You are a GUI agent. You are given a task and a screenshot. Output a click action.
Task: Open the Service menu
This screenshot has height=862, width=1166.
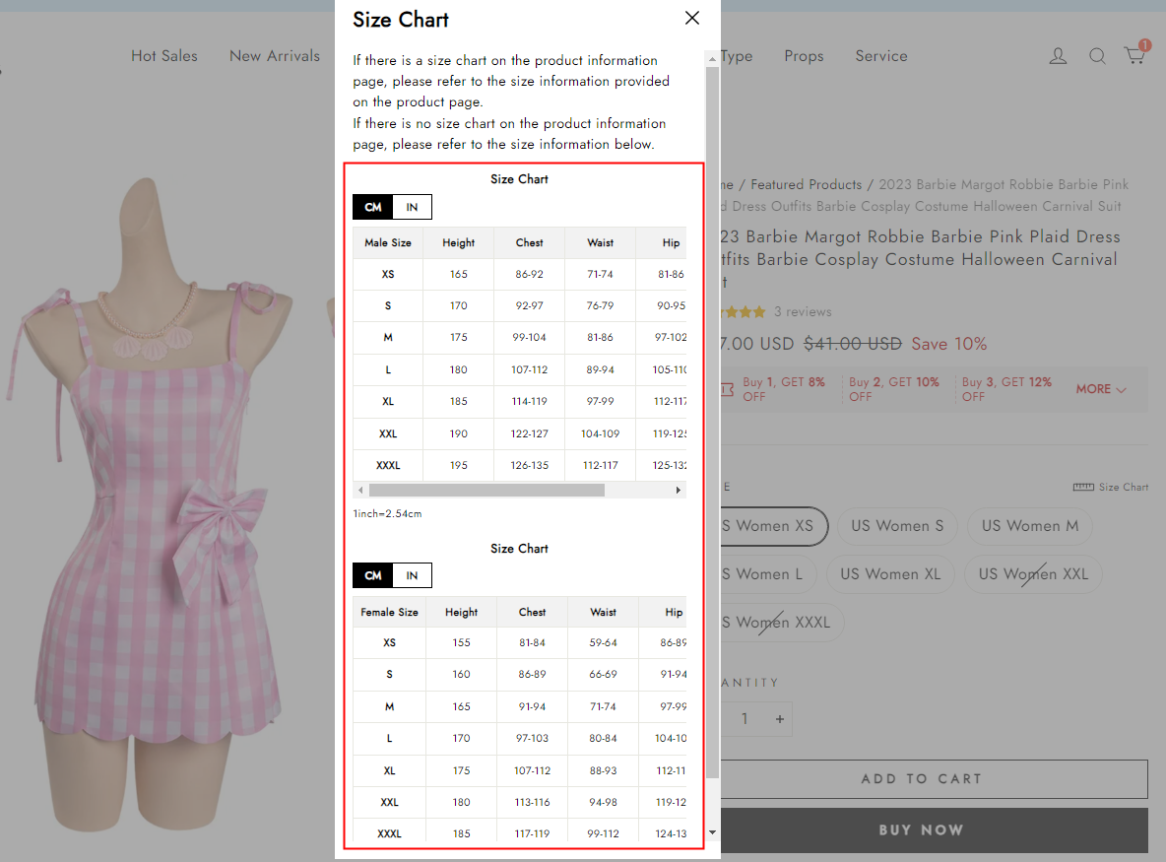pos(881,56)
